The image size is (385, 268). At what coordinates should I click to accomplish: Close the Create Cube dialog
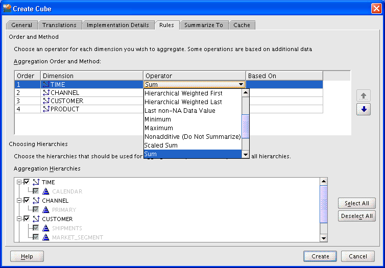(376, 9)
